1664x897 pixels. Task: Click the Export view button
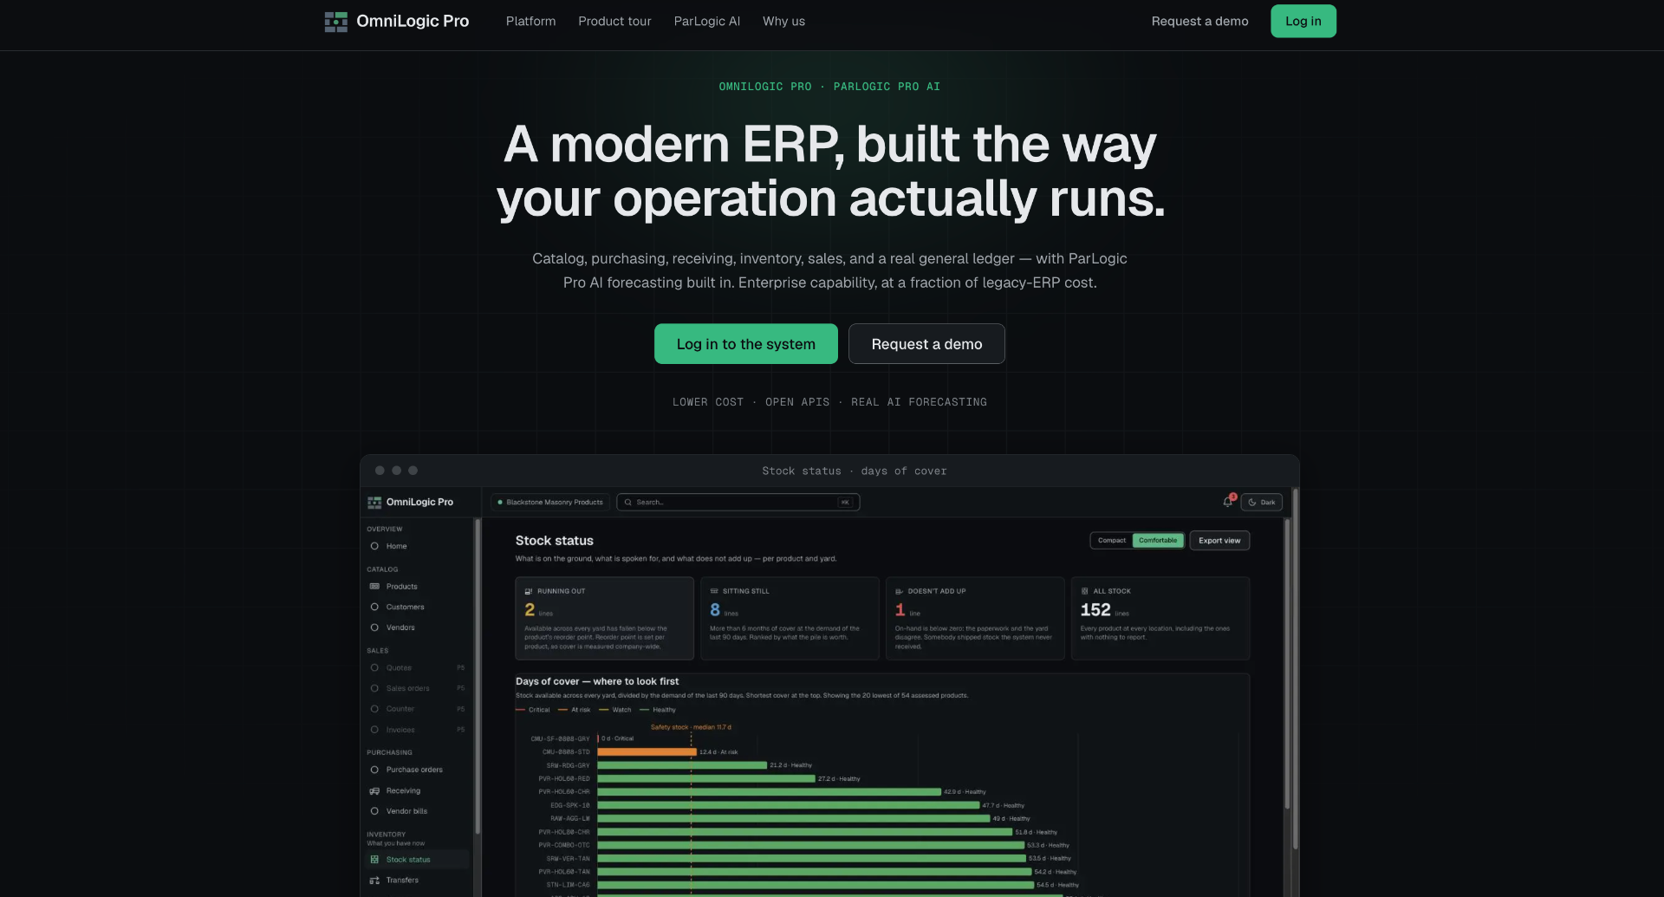click(x=1219, y=541)
